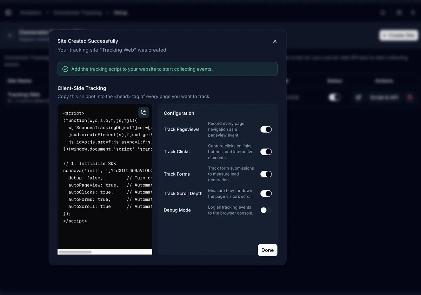Turn off Track Clicks toggle
The height and width of the screenshot is (295, 421).
click(266, 152)
